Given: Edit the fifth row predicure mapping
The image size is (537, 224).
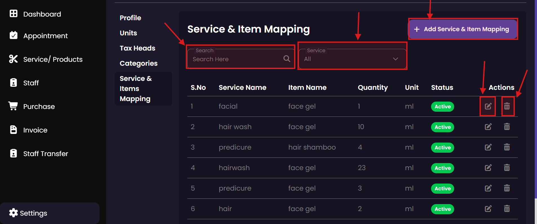Looking at the screenshot, I should coord(488,188).
